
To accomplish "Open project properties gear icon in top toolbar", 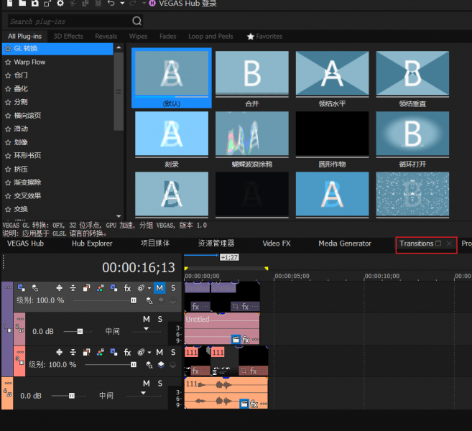I will click(60, 4).
